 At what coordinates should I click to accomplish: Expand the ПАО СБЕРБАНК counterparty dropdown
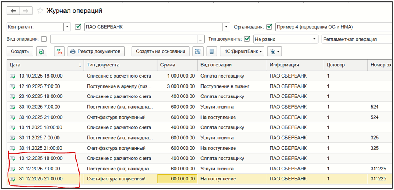click(226, 27)
